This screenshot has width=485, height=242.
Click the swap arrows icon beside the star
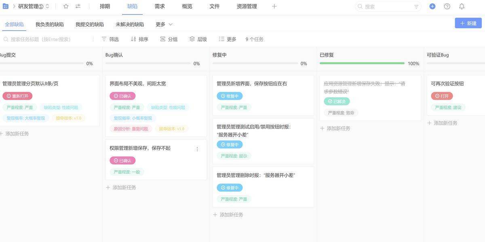[x=78, y=6]
